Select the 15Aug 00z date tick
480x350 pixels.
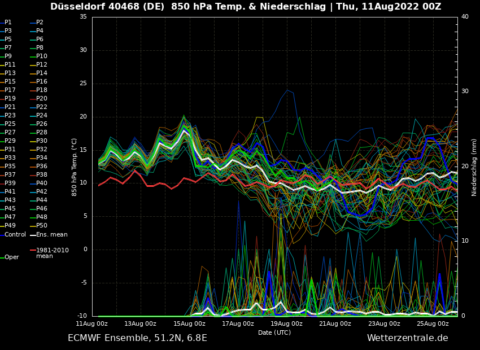tap(190, 324)
